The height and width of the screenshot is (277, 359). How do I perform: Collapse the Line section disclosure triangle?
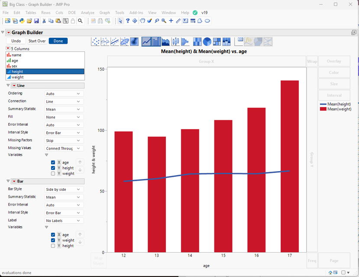coord(9,86)
